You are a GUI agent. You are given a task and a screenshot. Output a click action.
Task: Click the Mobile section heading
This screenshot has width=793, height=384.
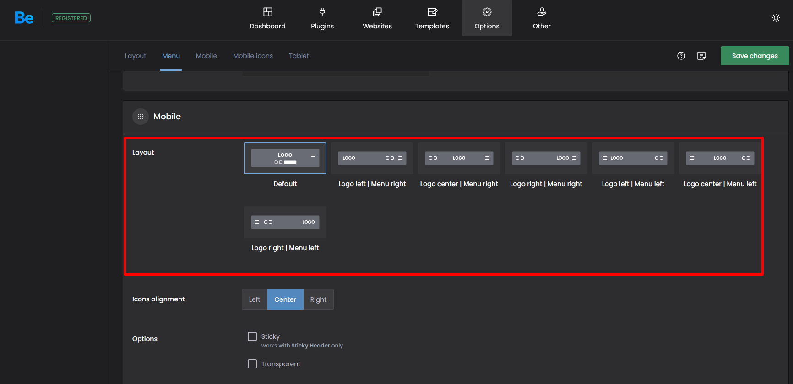coord(167,117)
